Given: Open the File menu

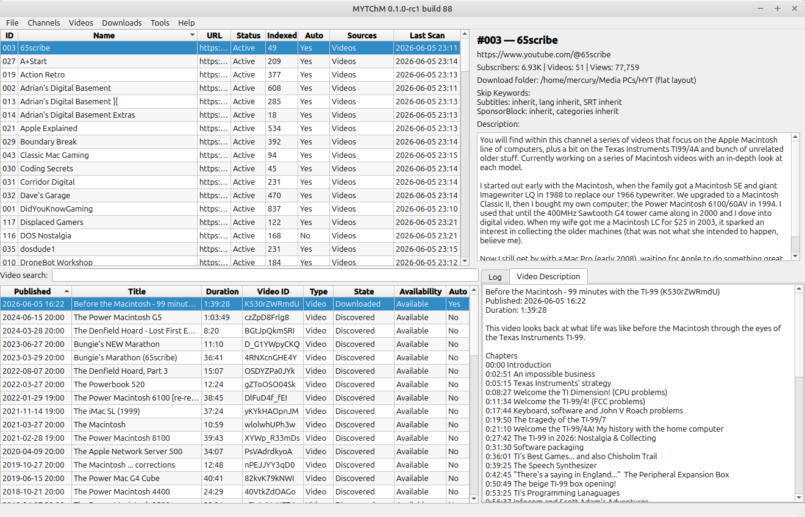Looking at the screenshot, I should point(12,23).
